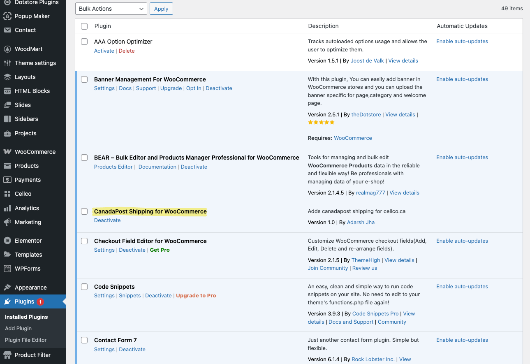530x364 pixels.
Task: Check the Code Snippets plugin checkbox
Action: [84, 287]
